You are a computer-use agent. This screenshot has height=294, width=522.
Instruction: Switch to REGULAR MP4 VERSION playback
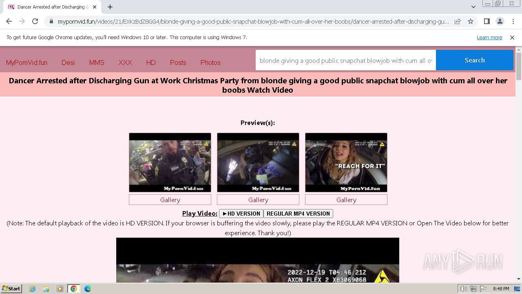click(x=298, y=214)
